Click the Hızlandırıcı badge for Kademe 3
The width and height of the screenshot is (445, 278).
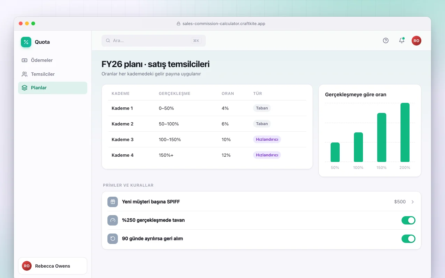point(267,139)
